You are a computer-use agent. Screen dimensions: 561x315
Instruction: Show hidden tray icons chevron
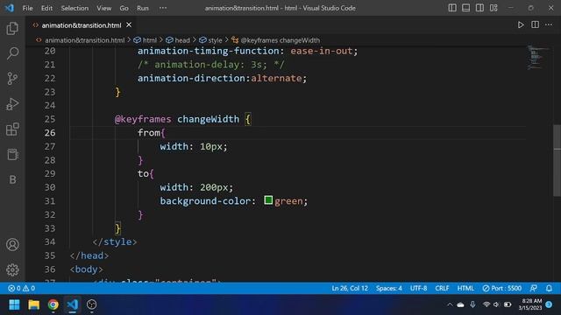pyautogui.click(x=450, y=304)
